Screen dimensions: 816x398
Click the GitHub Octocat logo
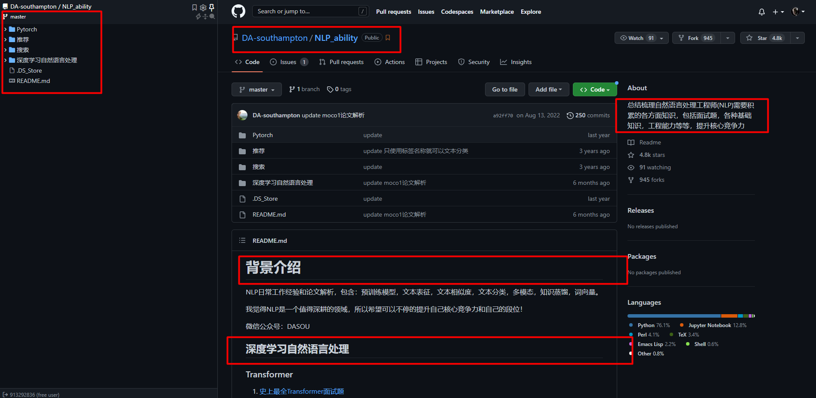click(x=238, y=11)
